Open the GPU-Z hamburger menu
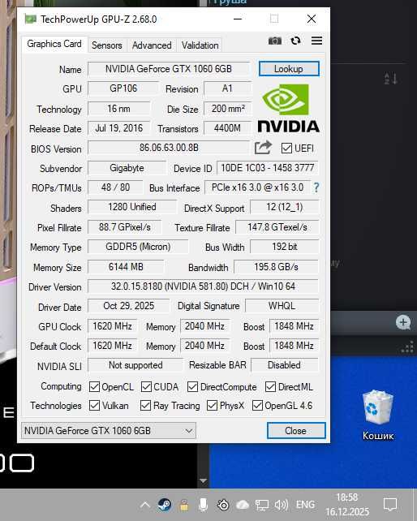Image resolution: width=417 pixels, height=521 pixels. (316, 41)
